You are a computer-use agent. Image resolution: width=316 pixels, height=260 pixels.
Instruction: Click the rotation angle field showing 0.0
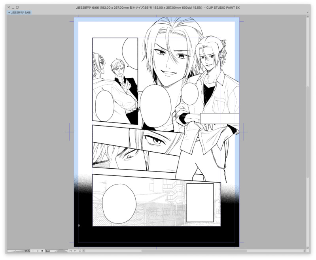(x=50, y=251)
